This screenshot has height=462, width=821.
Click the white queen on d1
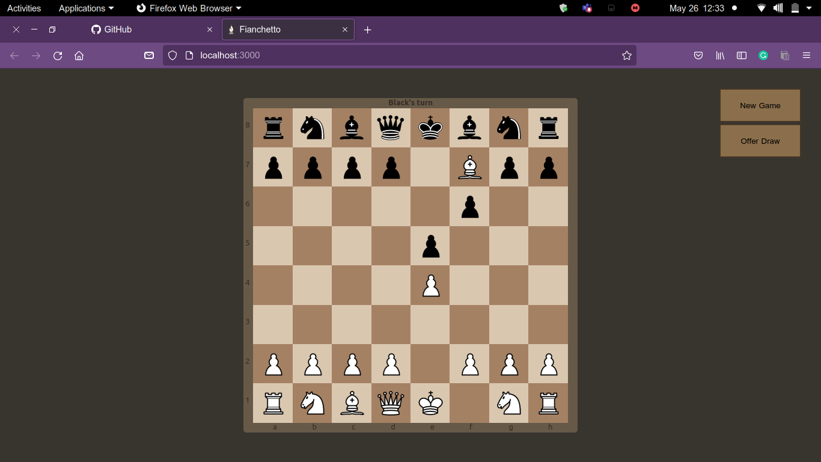pyautogui.click(x=391, y=403)
